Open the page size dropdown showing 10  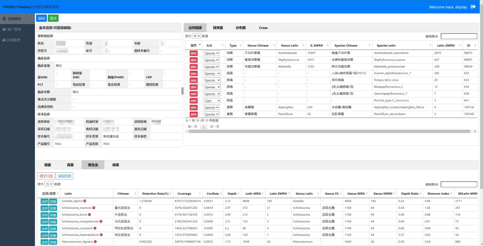[x=196, y=36]
